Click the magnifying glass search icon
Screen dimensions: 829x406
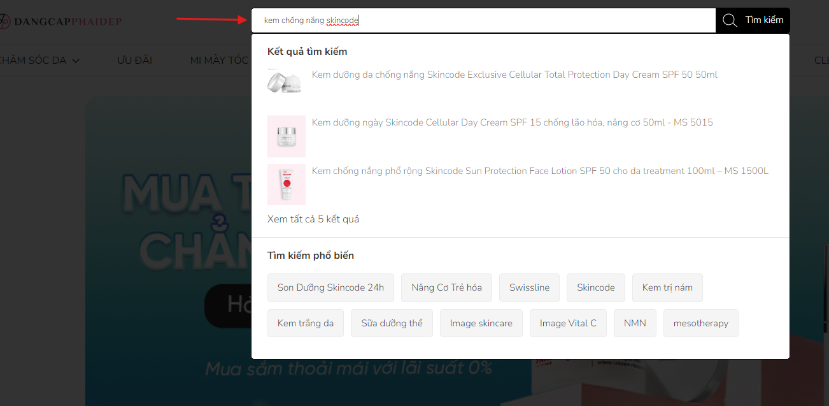pos(730,20)
